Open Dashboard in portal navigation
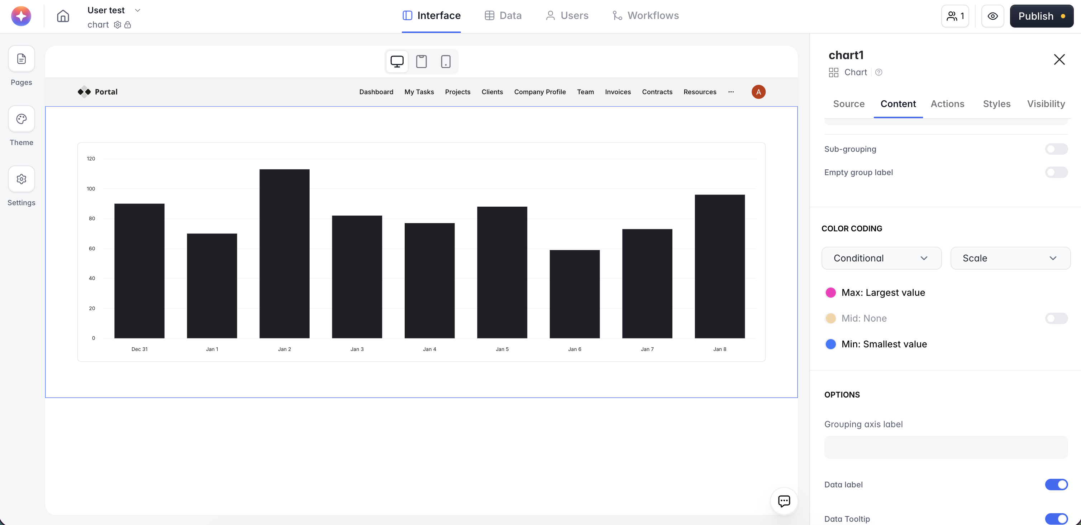The image size is (1081, 525). [376, 92]
